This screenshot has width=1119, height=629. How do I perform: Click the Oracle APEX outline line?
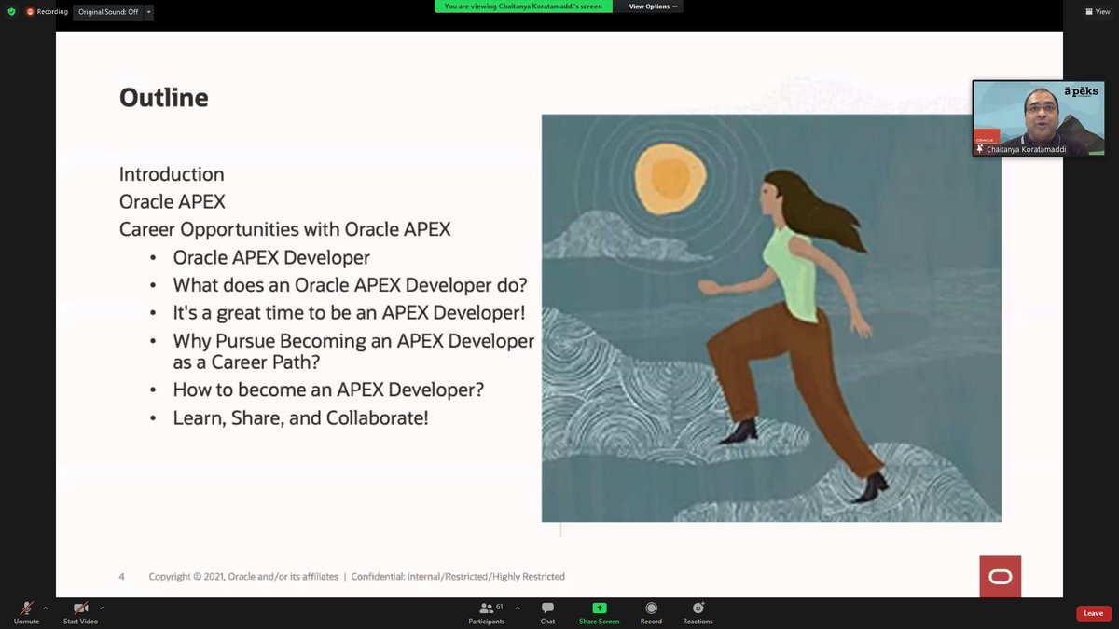(173, 201)
